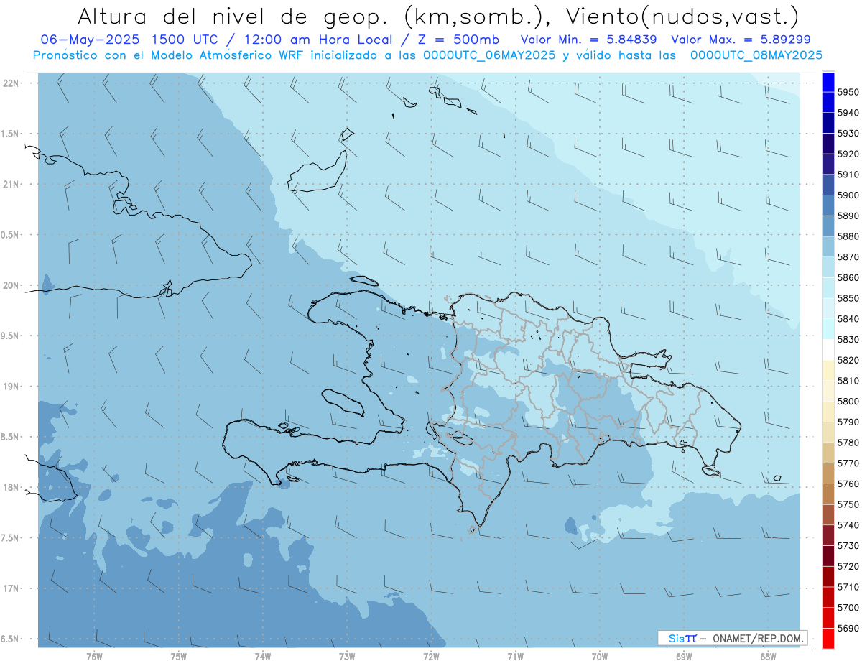Image resolution: width=862 pixels, height=666 pixels.
Task: Click the 'Valor Min. = 5.84839' value
Action: click(588, 40)
